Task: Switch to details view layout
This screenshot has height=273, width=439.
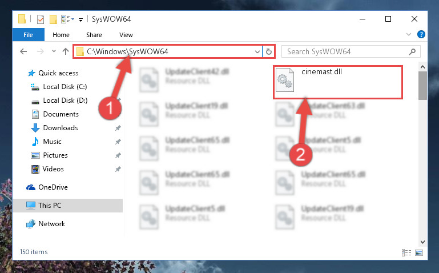Action: point(406,252)
